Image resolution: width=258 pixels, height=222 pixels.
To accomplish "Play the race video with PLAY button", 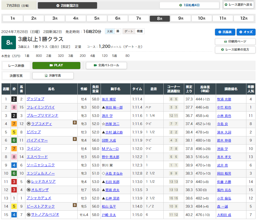I will [x=56, y=66].
